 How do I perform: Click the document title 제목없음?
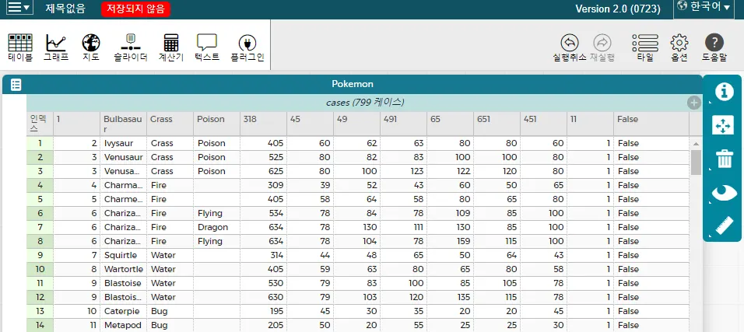(x=65, y=9)
